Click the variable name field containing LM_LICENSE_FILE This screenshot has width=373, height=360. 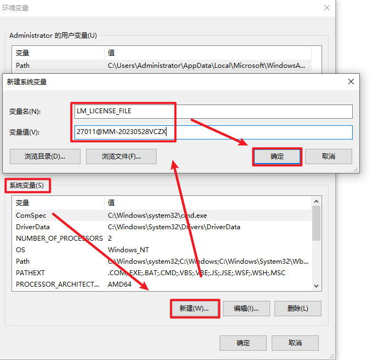(214, 111)
